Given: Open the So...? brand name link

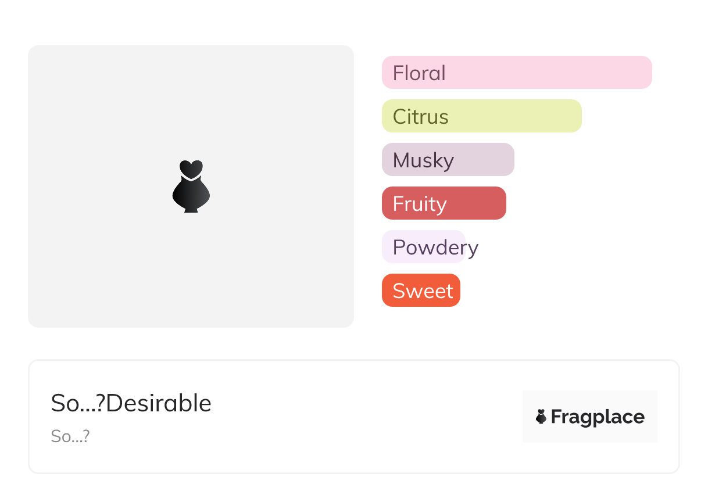Looking at the screenshot, I should (70, 436).
